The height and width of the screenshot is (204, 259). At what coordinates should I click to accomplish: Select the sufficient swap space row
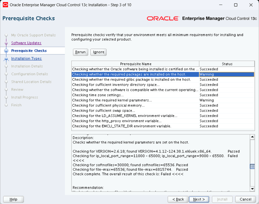135,111
